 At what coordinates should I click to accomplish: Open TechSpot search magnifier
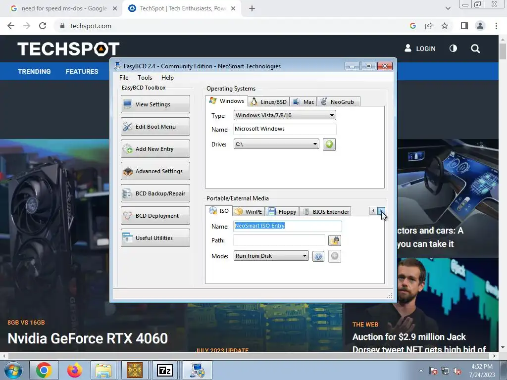(x=475, y=48)
